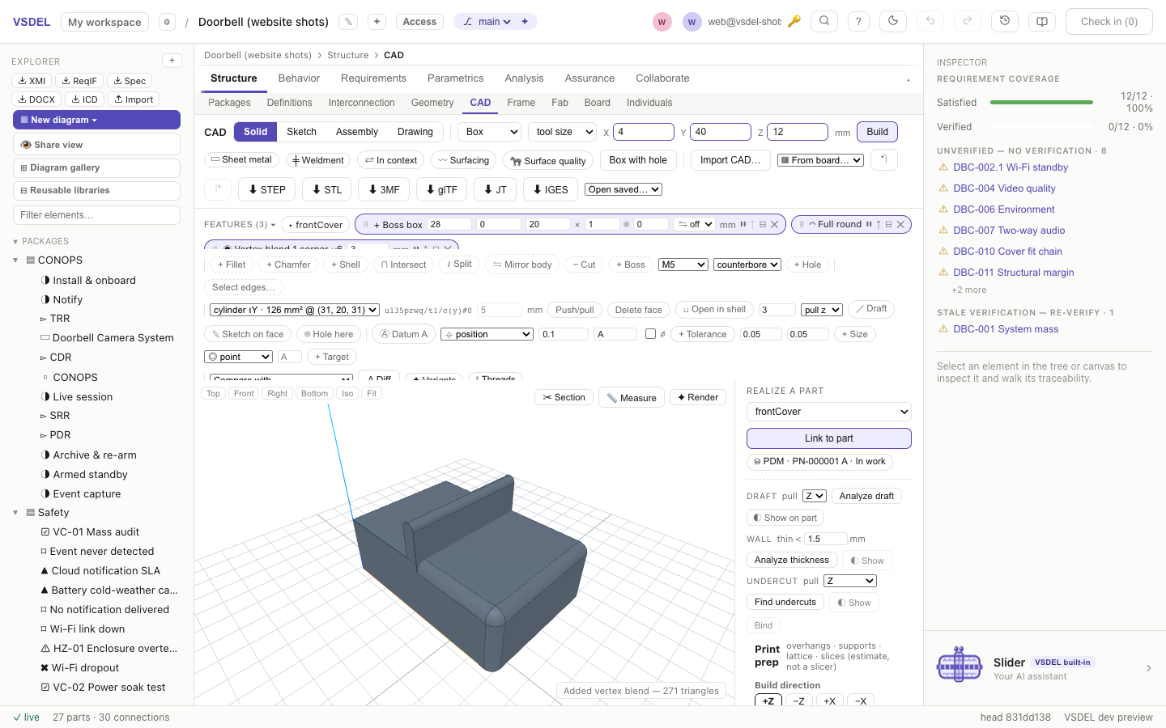The image size is (1166, 728).
Task: Select the +Z build direction
Action: pos(768,700)
